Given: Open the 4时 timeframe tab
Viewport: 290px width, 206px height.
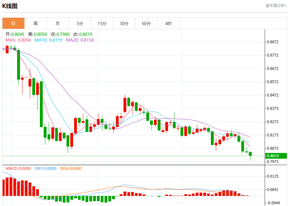Looking at the screenshot, I should point(168,23).
